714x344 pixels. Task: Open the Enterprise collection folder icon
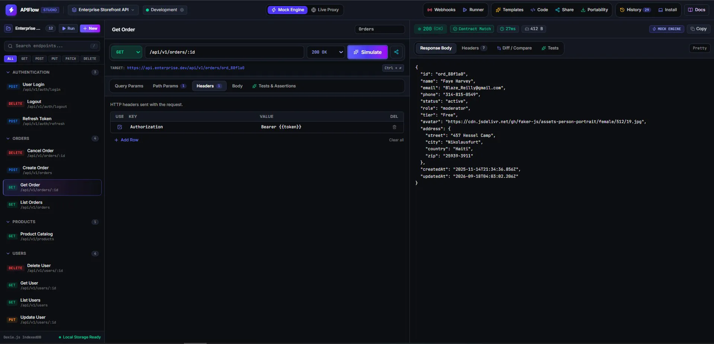[9, 29]
